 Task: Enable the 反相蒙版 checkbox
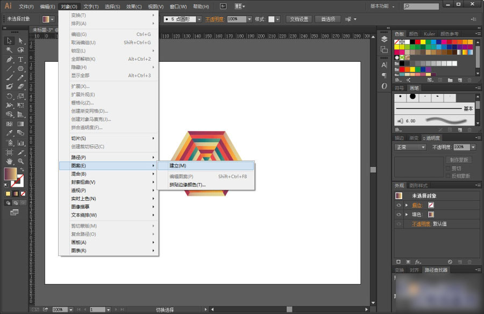click(x=448, y=176)
